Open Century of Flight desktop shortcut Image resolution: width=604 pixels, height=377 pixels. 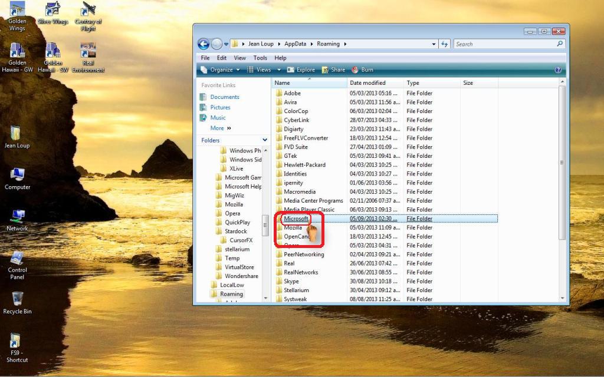[88, 16]
